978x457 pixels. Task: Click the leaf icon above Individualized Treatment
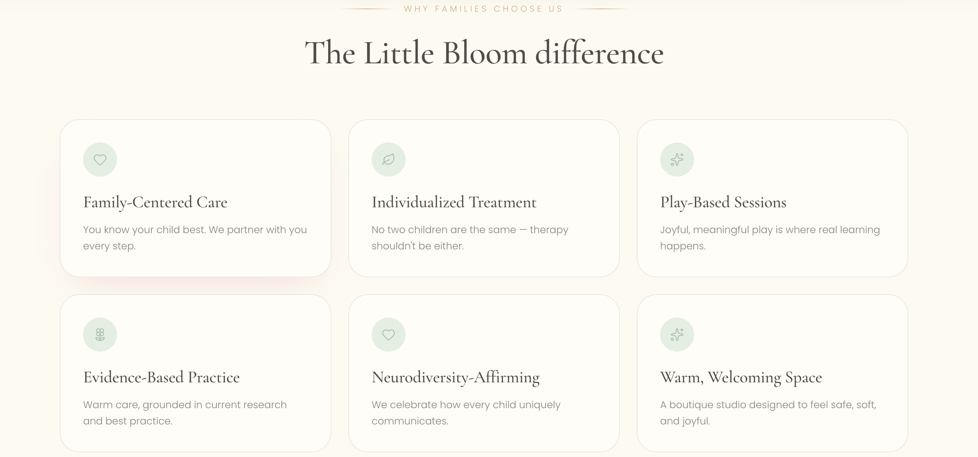point(388,160)
